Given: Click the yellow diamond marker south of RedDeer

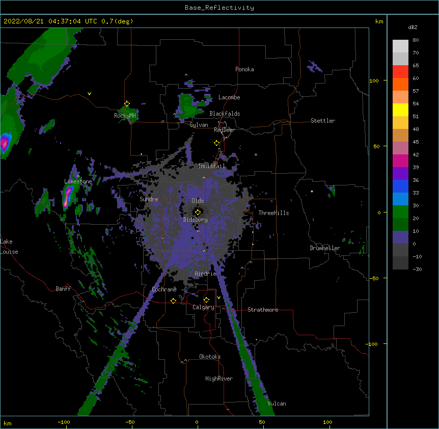Looking at the screenshot, I should tap(216, 143).
